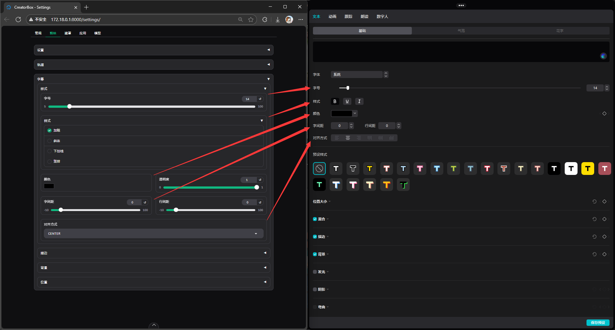Open the 朗读 read-aloud tab

pyautogui.click(x=365, y=17)
